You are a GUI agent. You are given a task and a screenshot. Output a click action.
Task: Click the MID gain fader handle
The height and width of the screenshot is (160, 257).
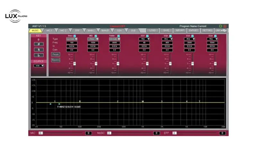(96, 63)
